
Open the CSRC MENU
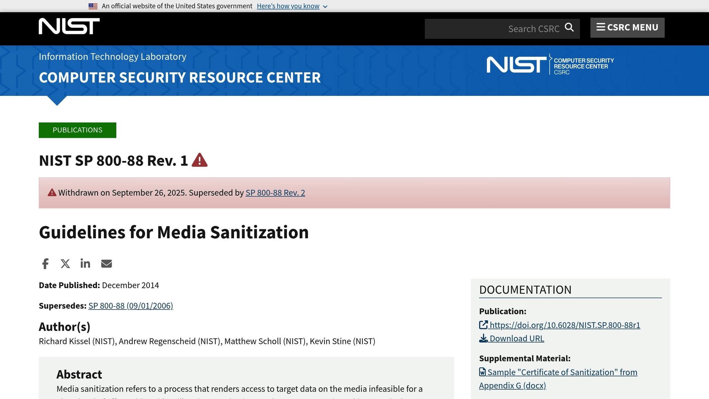tap(632, 27)
